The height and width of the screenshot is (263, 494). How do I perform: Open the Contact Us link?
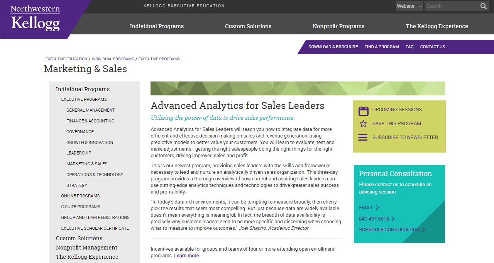tap(432, 47)
